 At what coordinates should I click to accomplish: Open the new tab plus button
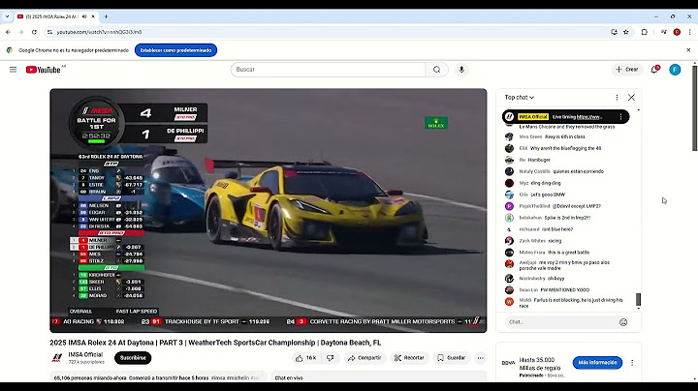click(106, 16)
